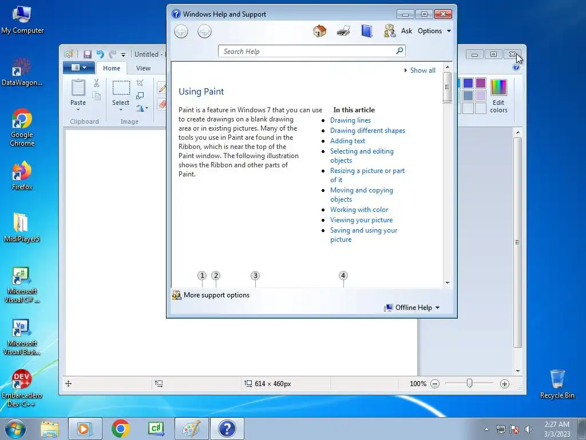Print the current help topic
This screenshot has height=440, width=586.
point(343,31)
